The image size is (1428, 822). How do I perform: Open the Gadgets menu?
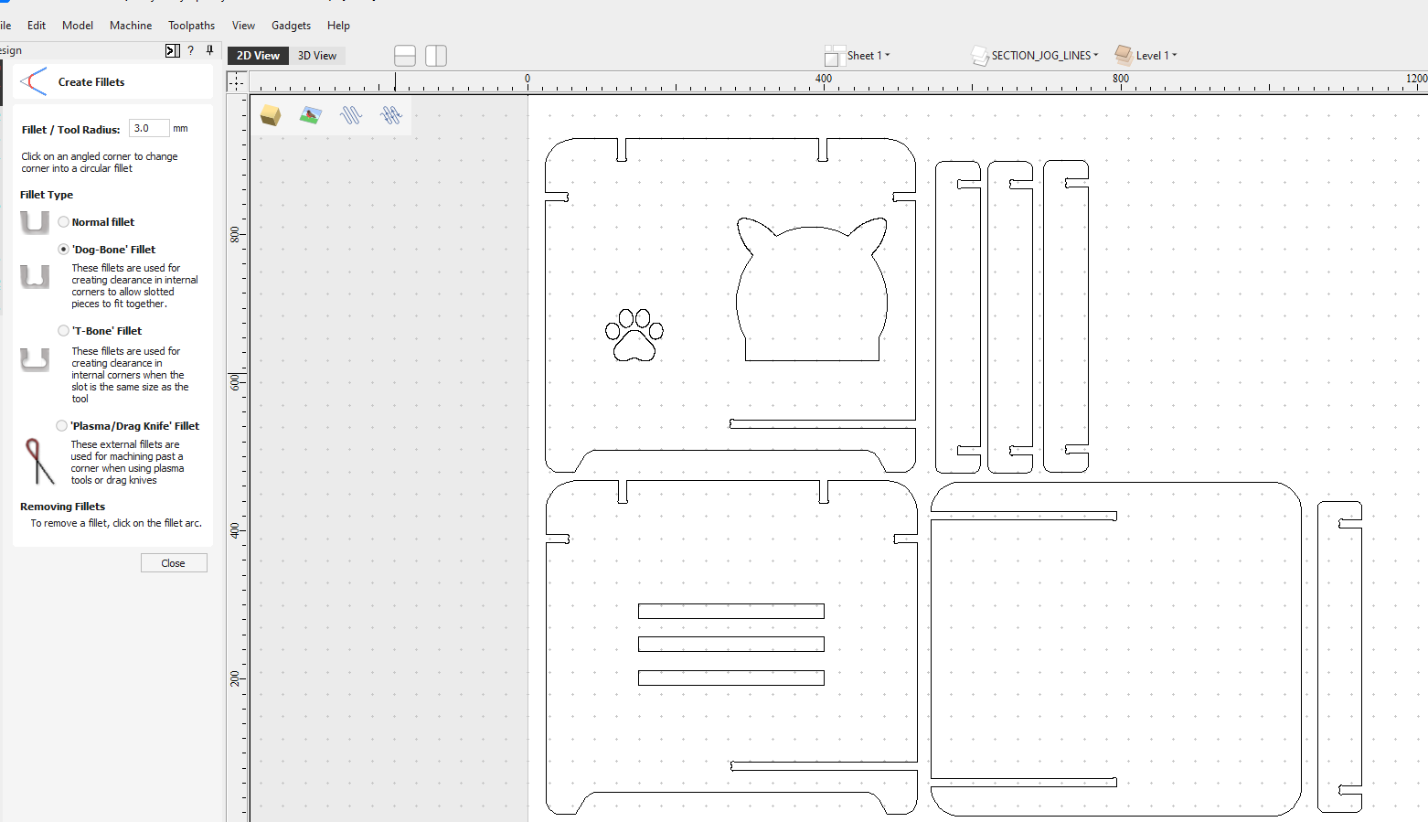[x=291, y=26]
